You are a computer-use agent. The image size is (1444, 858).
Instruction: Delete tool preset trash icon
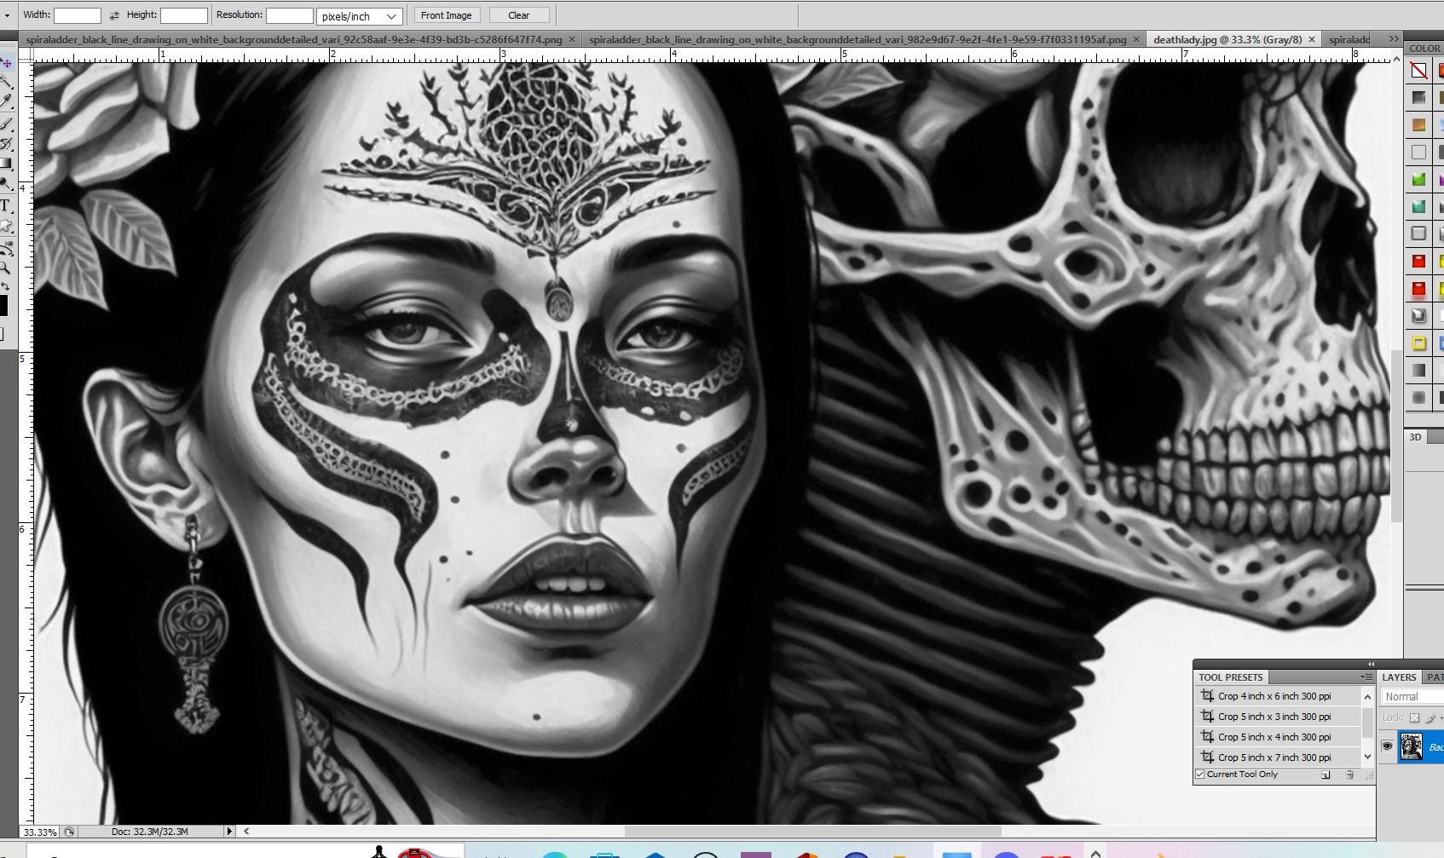tap(1349, 775)
